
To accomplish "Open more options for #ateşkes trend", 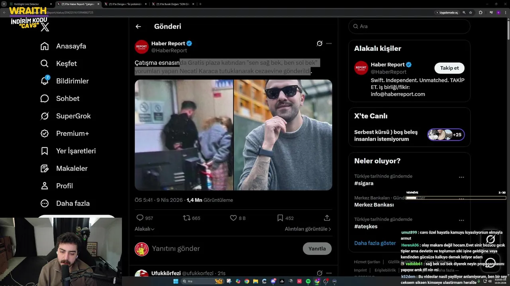I will (461, 220).
